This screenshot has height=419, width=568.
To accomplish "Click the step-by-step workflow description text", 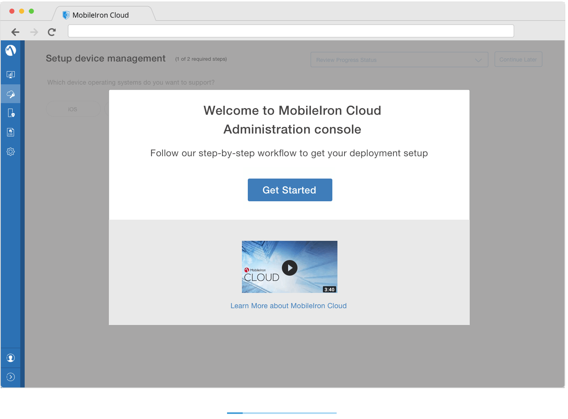I will coord(289,153).
